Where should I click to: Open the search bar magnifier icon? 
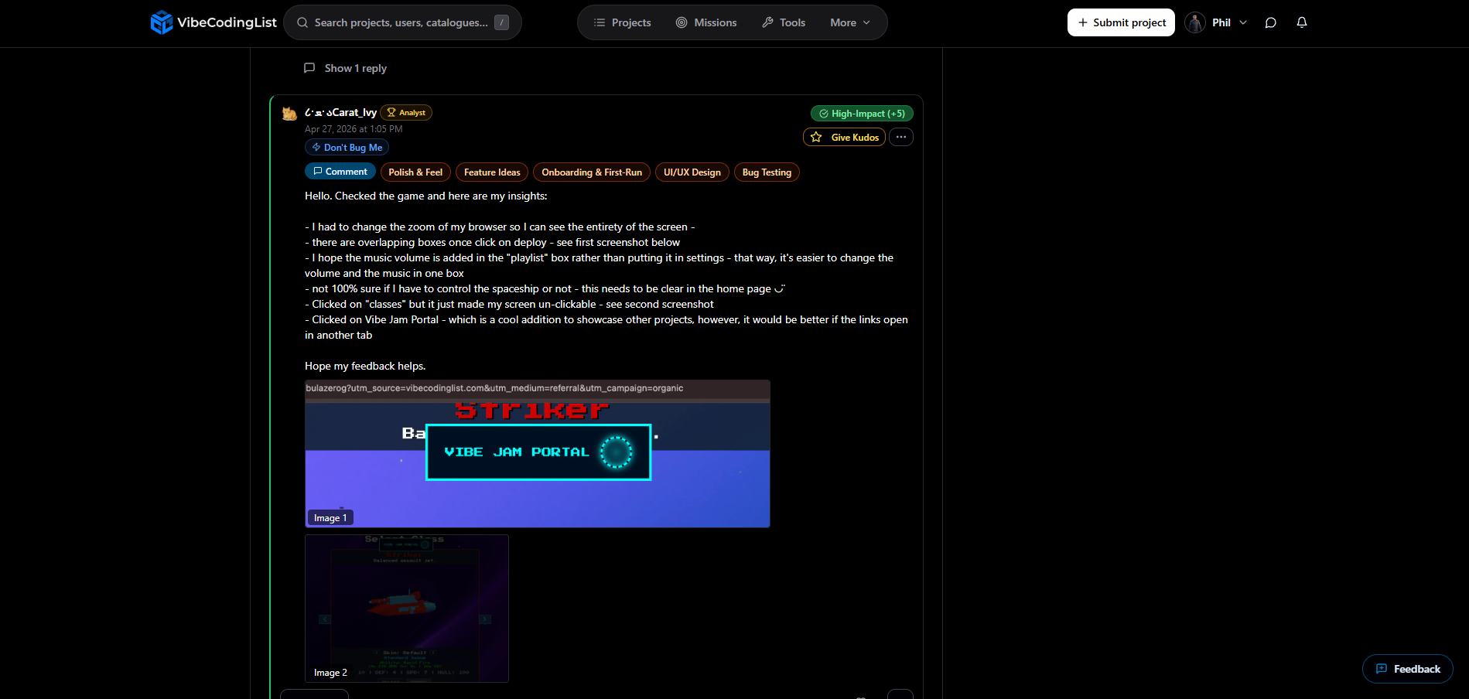tap(302, 22)
